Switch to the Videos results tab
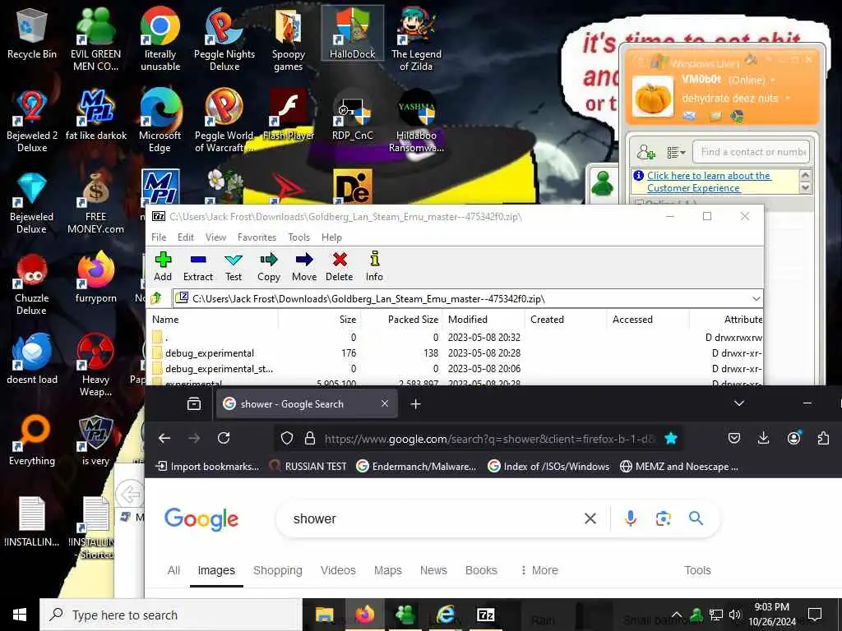The image size is (842, 631). 338,570
